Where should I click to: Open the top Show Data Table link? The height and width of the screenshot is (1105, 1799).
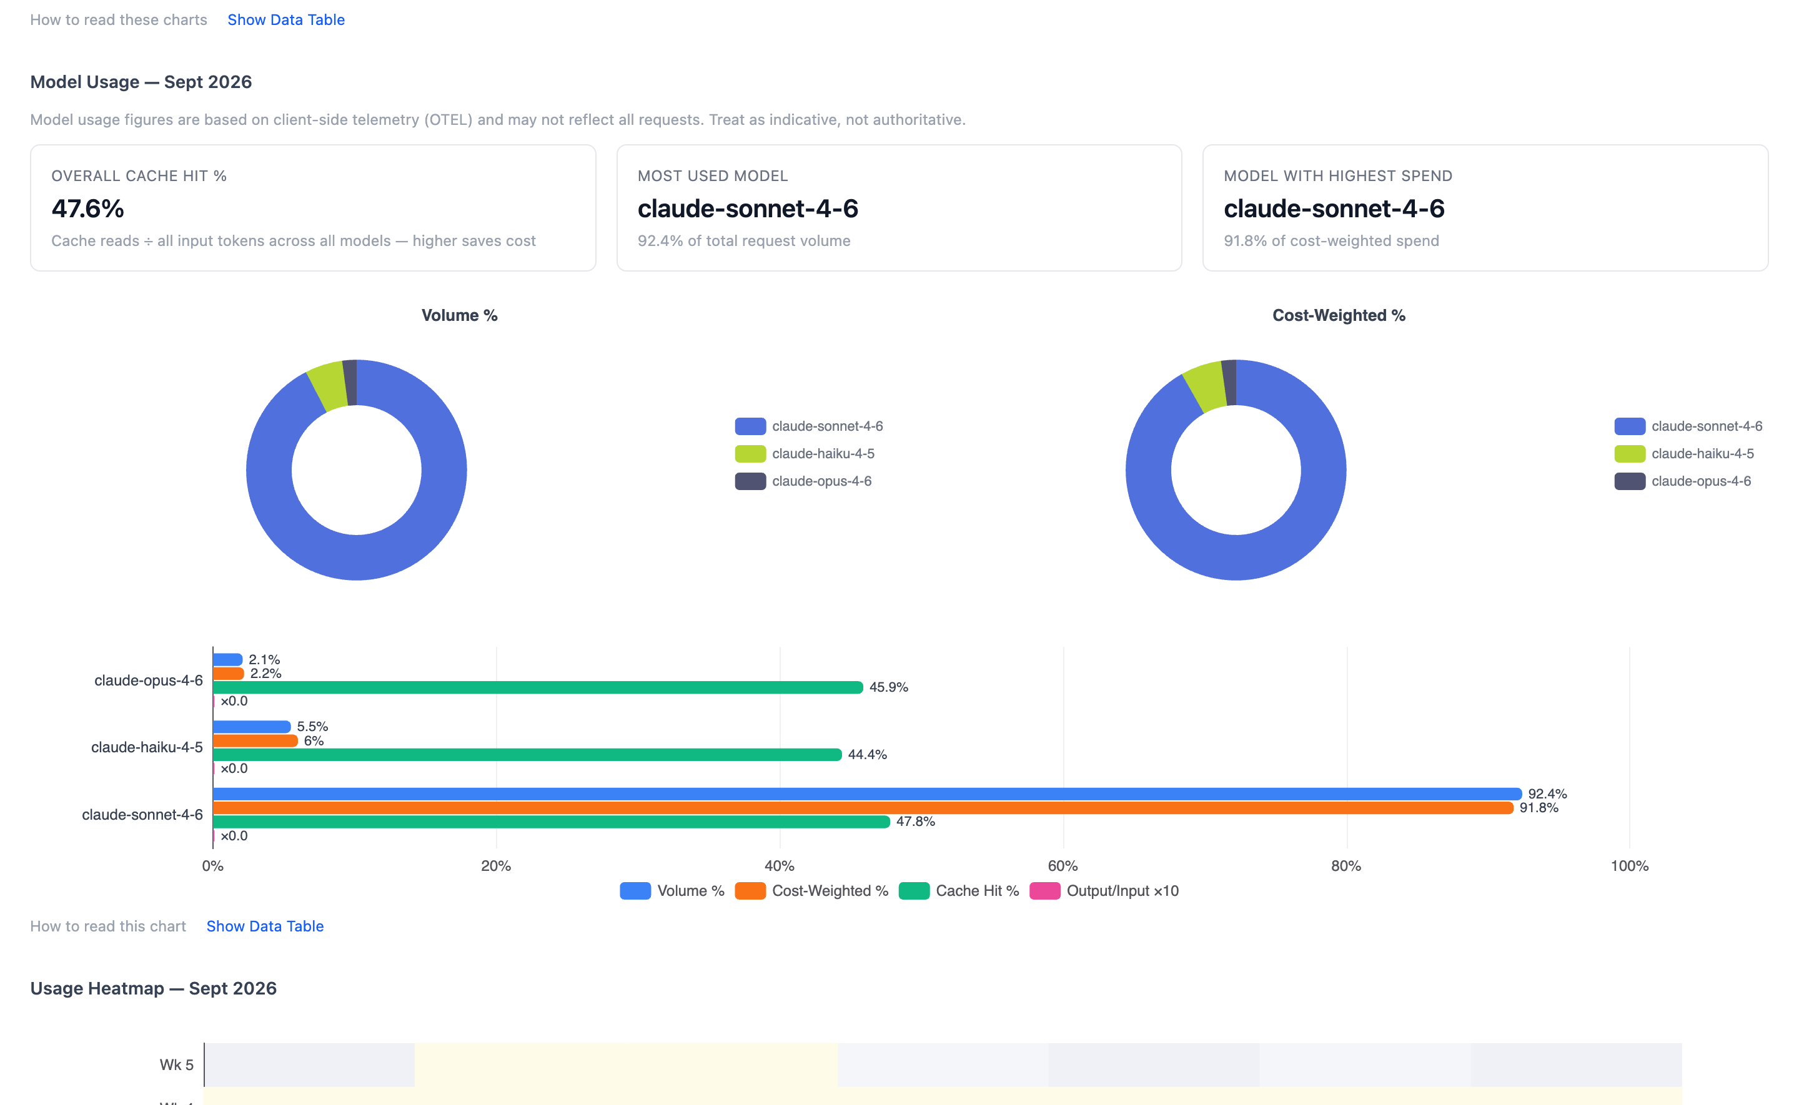pyautogui.click(x=286, y=20)
